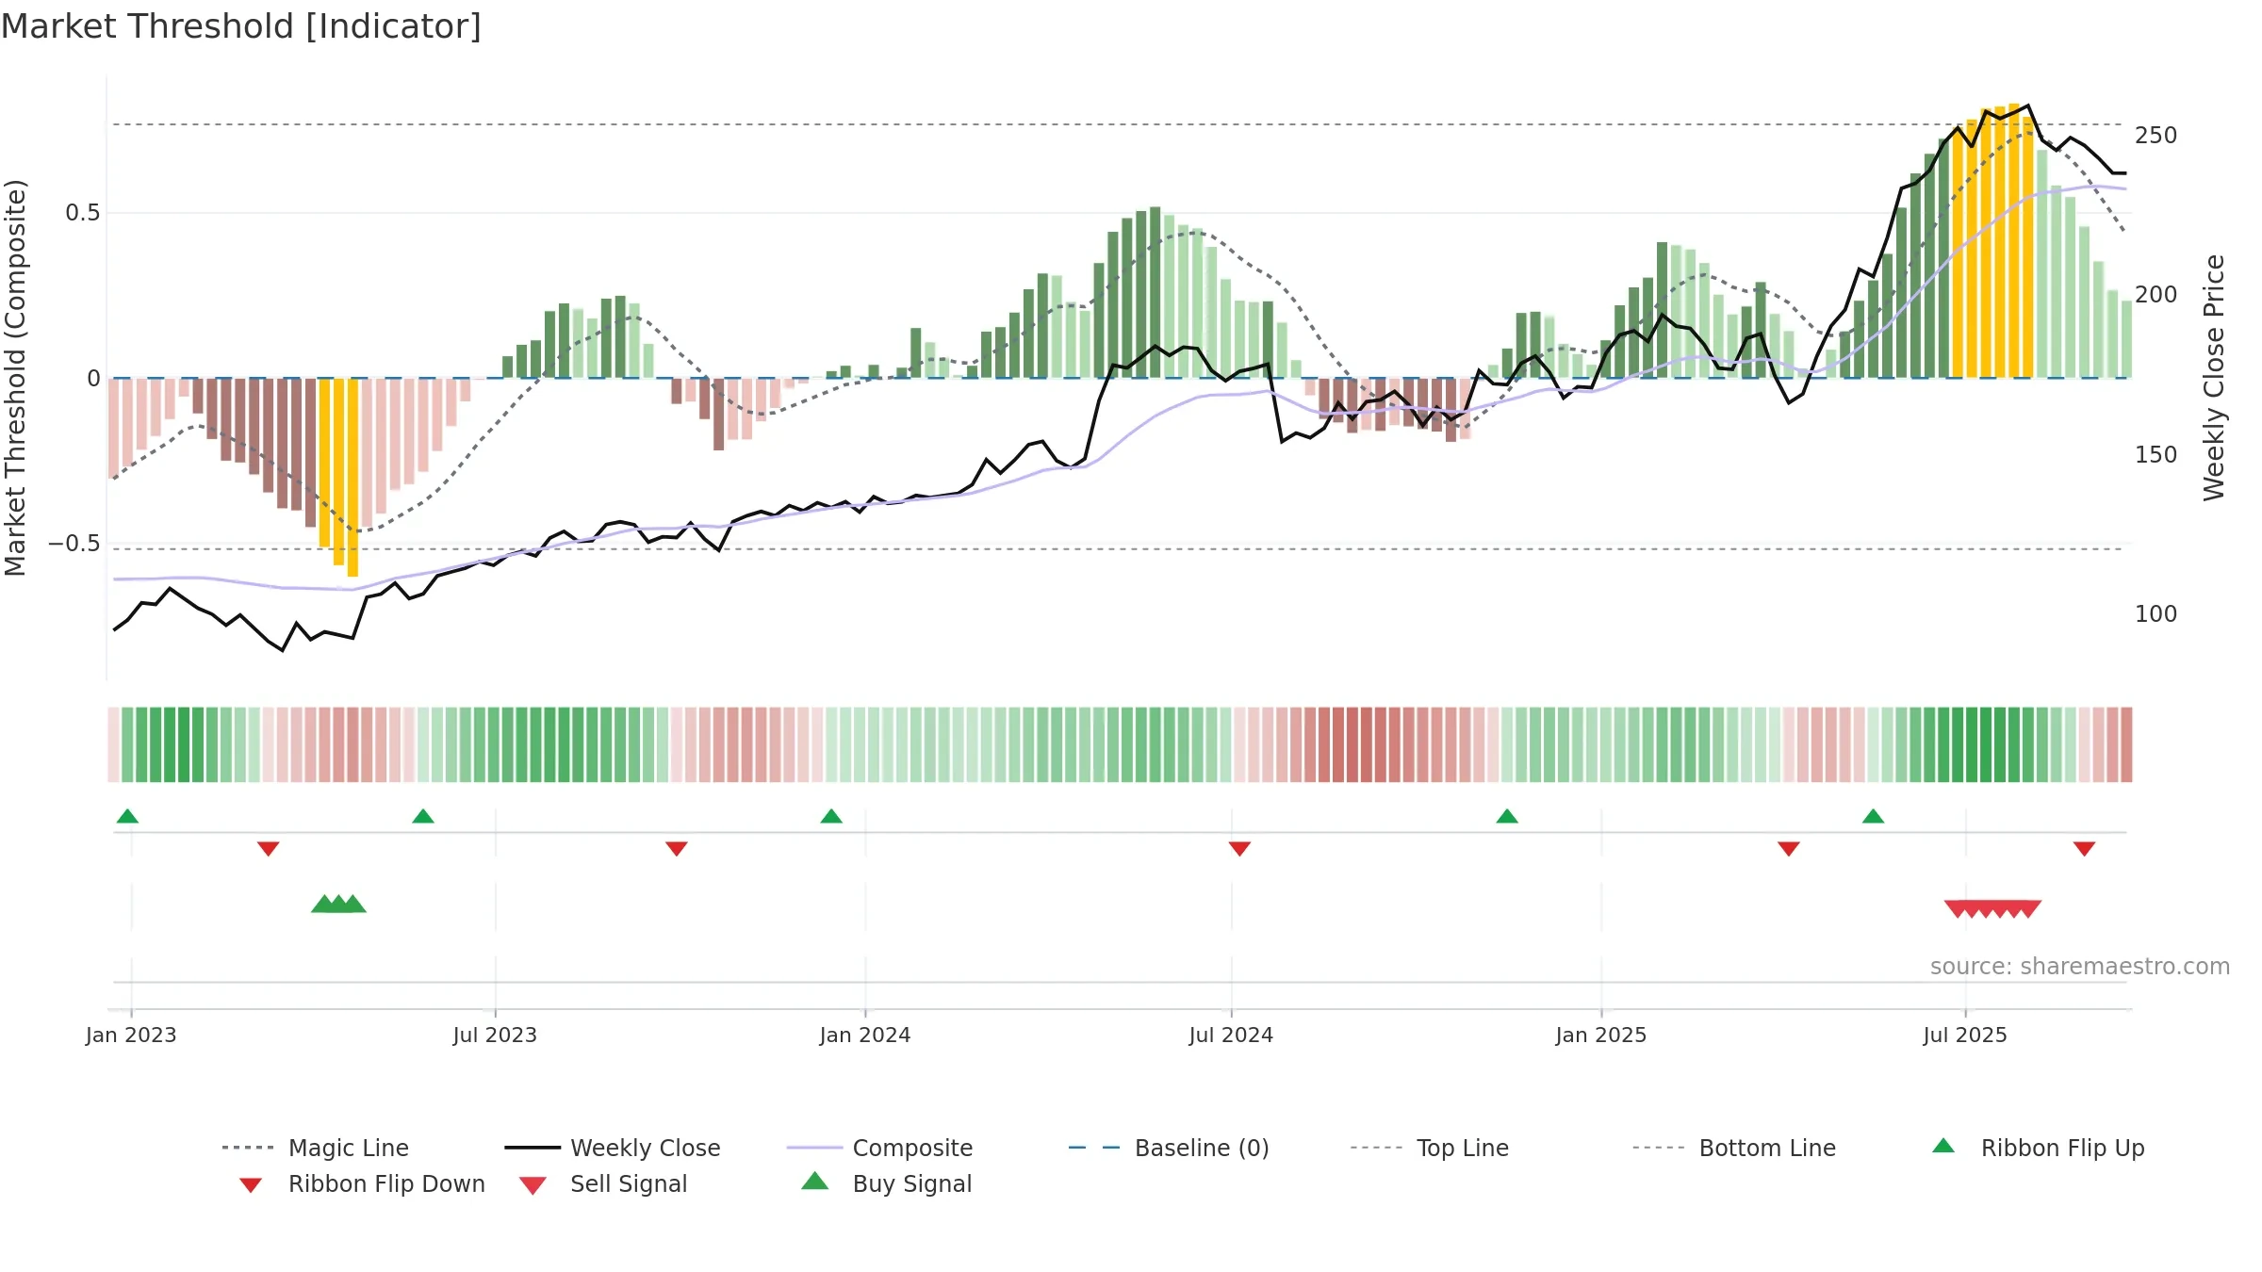
Task: Hide the Composite series via the legend
Action: (880, 1148)
